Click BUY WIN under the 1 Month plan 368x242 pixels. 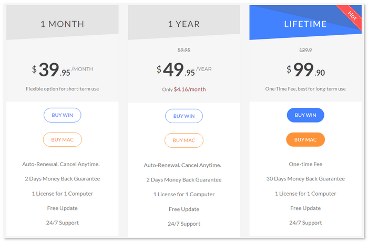click(x=62, y=115)
